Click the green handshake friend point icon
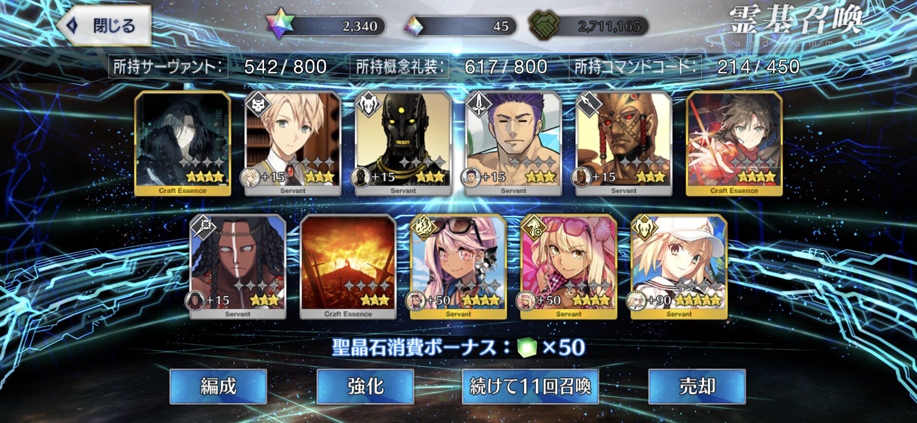 [x=544, y=26]
